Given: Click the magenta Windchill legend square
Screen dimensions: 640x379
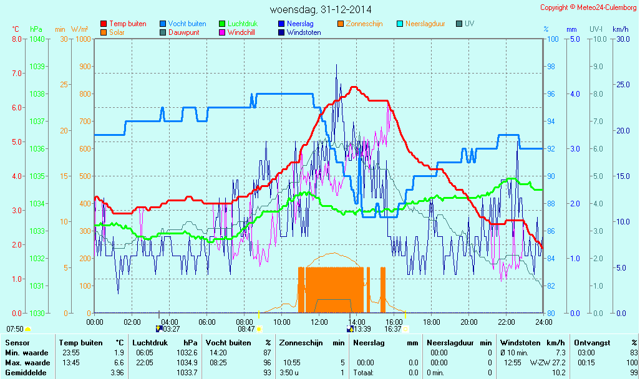Looking at the screenshot, I should pos(222,32).
